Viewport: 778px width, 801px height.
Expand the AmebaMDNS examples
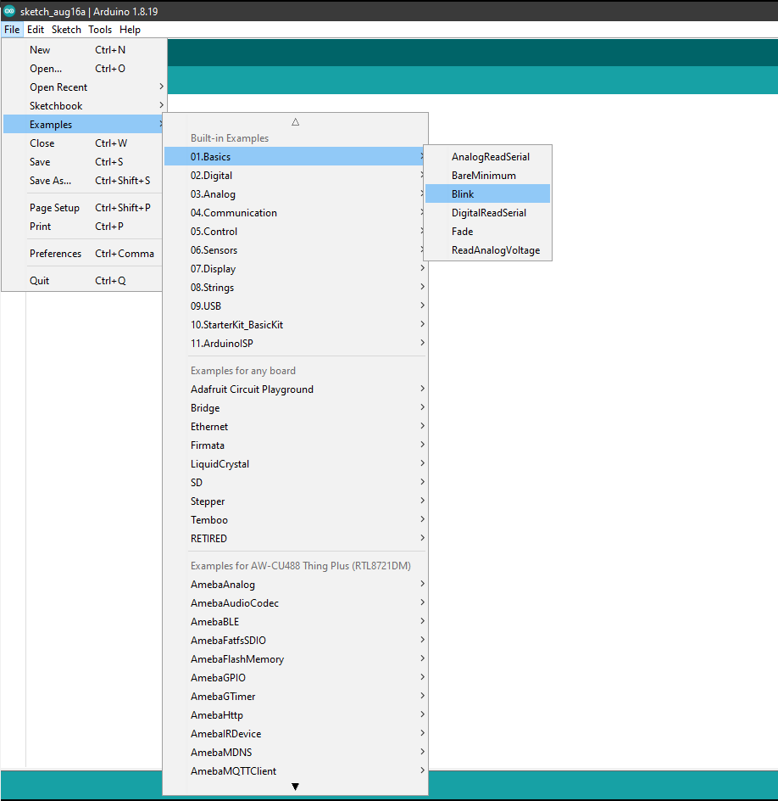pyautogui.click(x=296, y=753)
